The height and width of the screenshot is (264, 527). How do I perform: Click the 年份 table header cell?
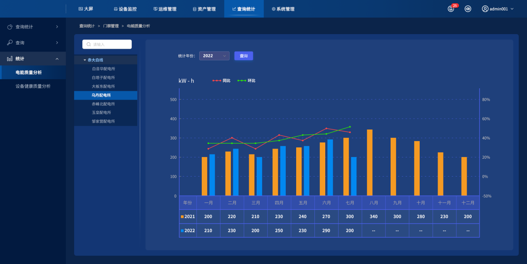pyautogui.click(x=188, y=203)
